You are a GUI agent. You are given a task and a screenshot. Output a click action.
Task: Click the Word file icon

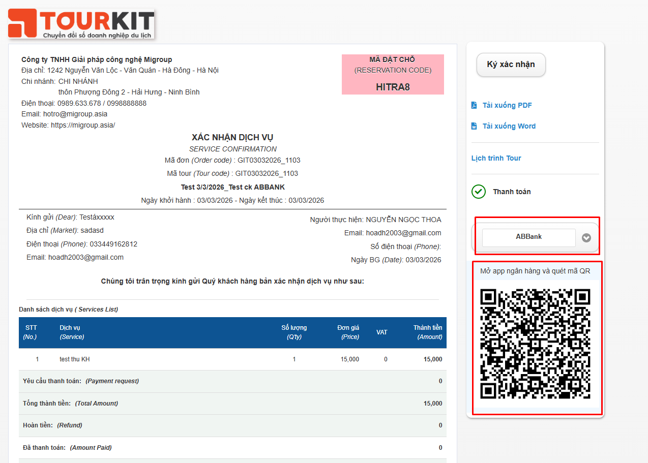point(474,126)
